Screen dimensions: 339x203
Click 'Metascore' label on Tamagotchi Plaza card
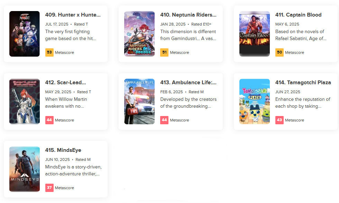click(x=294, y=120)
